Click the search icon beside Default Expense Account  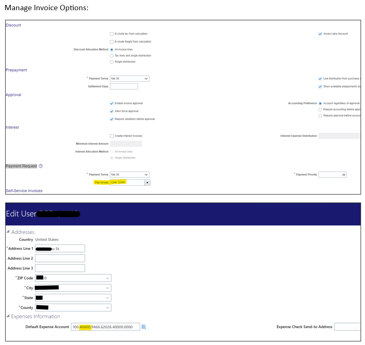coord(143,327)
